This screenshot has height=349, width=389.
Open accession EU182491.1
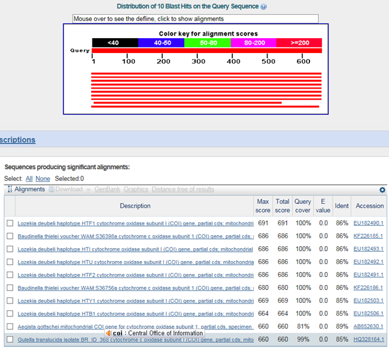[369, 275]
